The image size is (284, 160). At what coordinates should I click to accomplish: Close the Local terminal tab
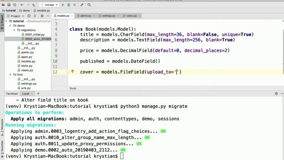point(32,94)
